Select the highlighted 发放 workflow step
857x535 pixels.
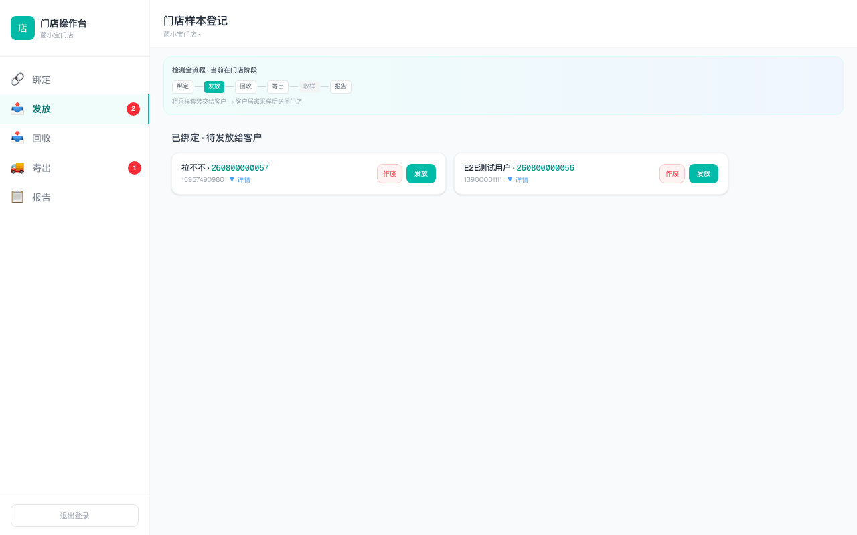point(214,87)
